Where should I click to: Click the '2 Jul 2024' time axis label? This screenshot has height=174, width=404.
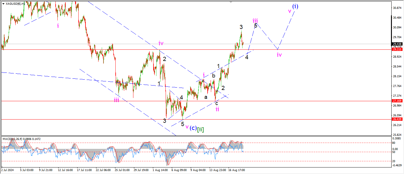[7, 170]
